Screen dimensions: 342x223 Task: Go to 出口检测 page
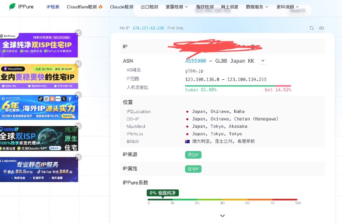pyautogui.click(x=149, y=7)
